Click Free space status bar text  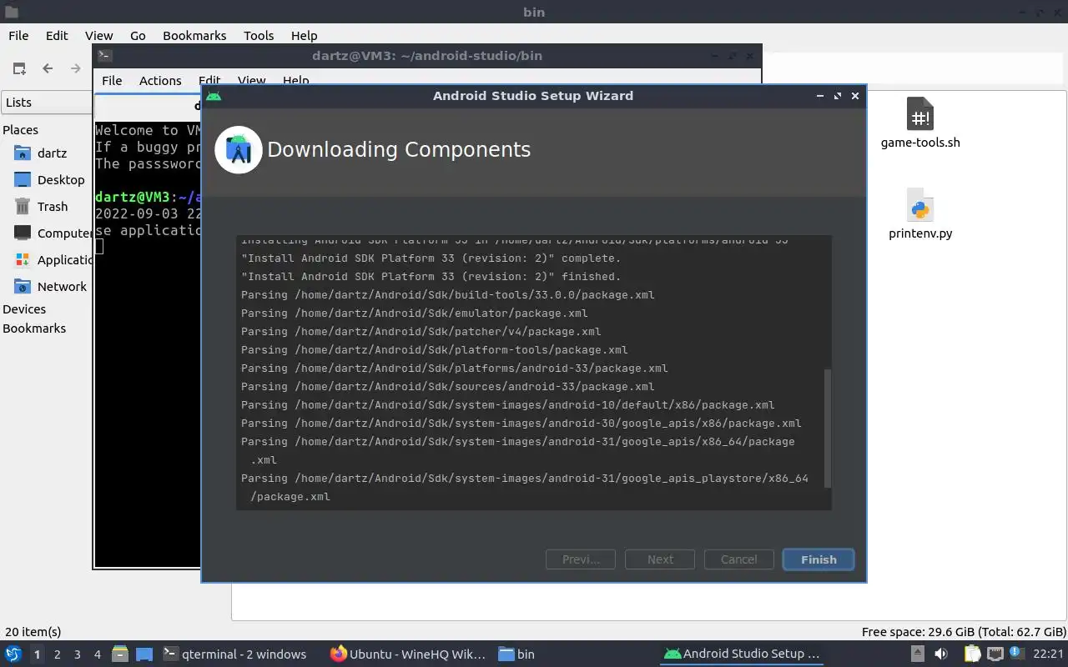pyautogui.click(x=964, y=631)
